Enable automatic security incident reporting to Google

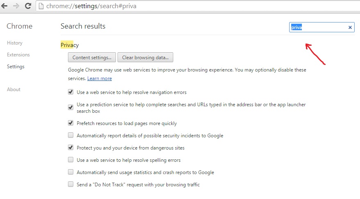(71, 135)
